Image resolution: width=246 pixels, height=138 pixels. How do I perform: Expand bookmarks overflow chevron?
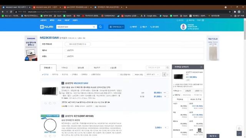(x=231, y=16)
